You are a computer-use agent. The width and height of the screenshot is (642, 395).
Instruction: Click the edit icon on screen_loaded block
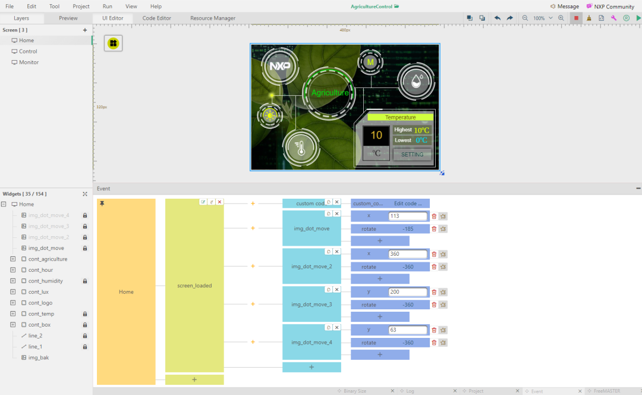[203, 202]
